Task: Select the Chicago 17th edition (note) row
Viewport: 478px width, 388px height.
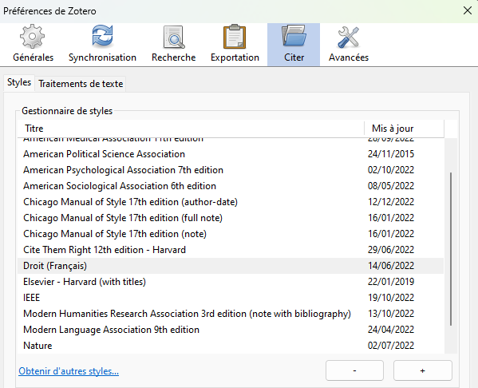Action: (231, 234)
